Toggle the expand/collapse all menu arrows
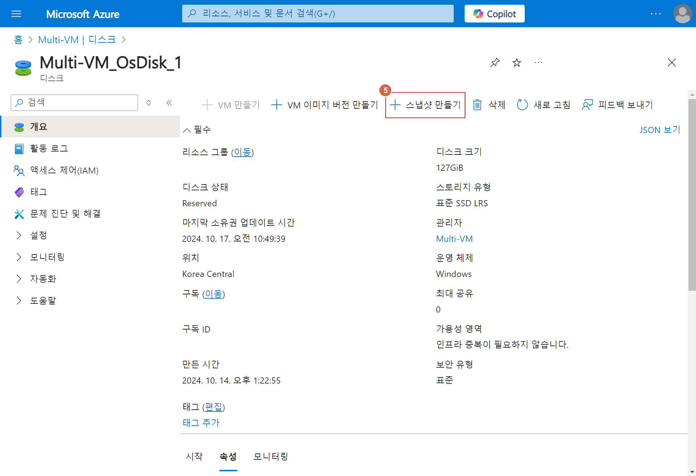Viewport: 696px width, 476px height. 148,103
